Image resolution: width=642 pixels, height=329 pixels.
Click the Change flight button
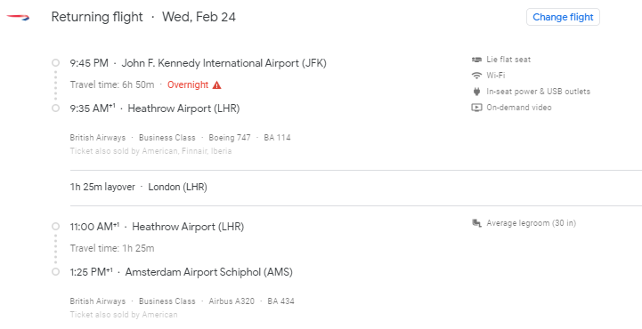[x=563, y=17]
